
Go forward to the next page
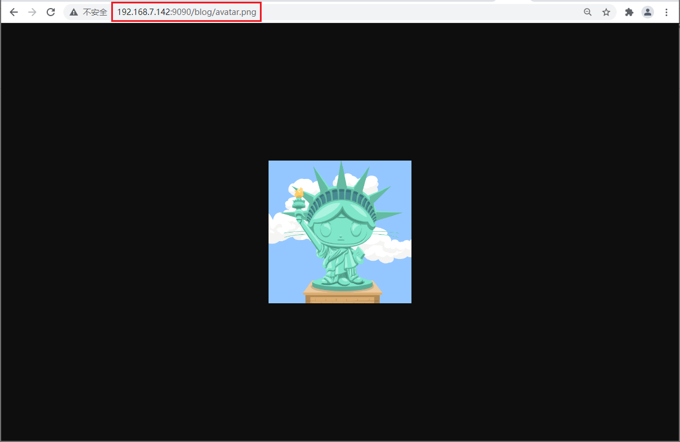[x=32, y=12]
